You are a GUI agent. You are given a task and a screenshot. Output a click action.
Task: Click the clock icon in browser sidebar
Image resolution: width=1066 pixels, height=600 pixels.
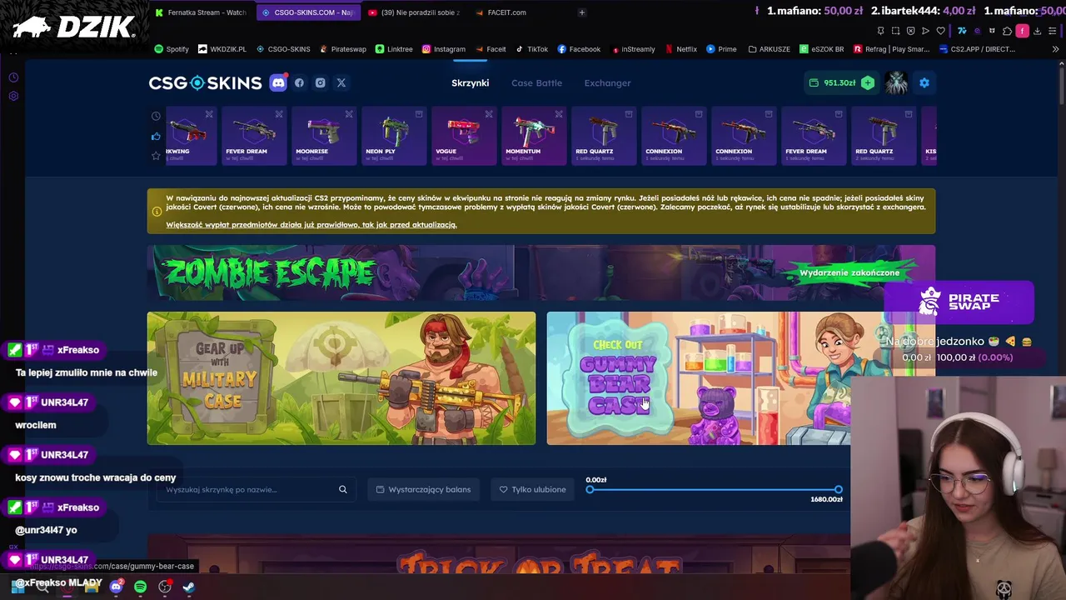point(13,77)
